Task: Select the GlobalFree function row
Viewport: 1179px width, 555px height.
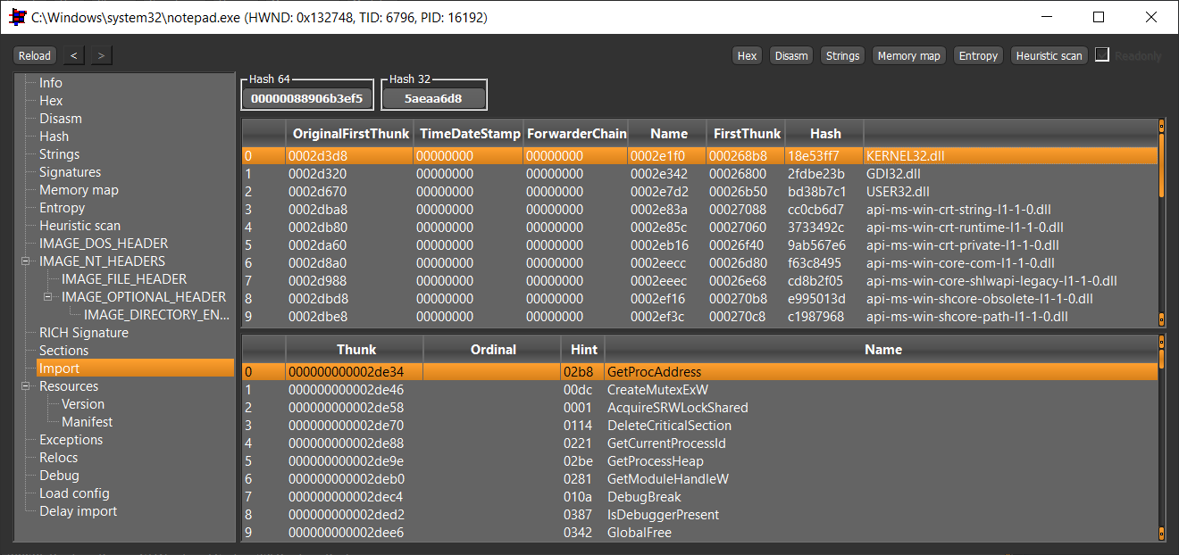Action: 699,533
